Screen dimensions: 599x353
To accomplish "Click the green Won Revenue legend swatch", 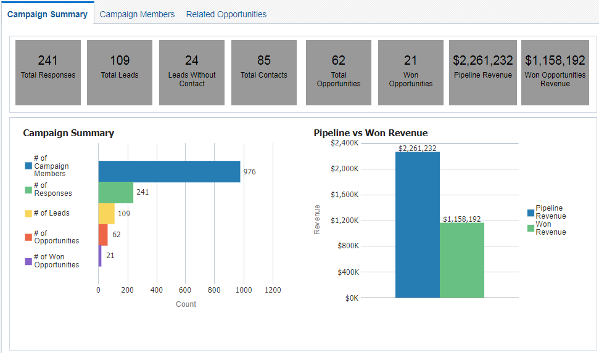I will [x=531, y=229].
